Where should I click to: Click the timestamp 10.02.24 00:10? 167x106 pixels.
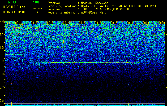pyautogui.click(x=14, y=12)
